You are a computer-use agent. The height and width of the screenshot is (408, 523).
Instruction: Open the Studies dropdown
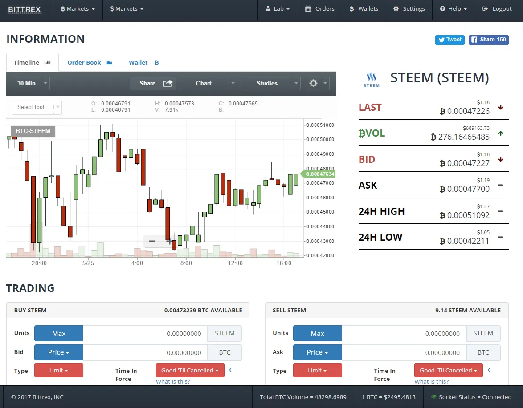point(271,83)
